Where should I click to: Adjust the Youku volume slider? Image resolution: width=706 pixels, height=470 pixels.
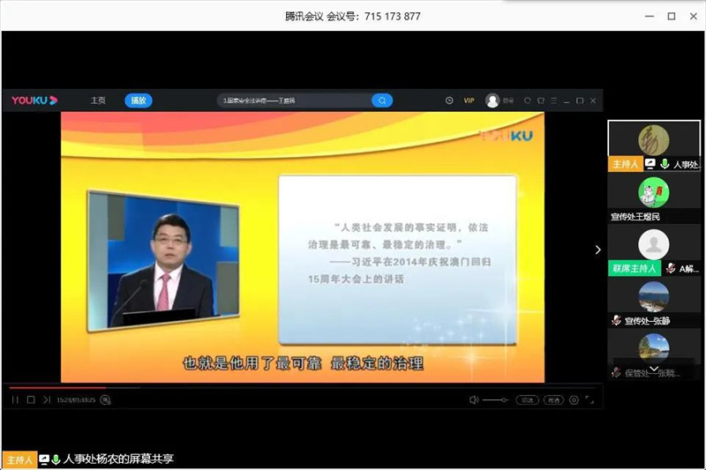[495, 399]
